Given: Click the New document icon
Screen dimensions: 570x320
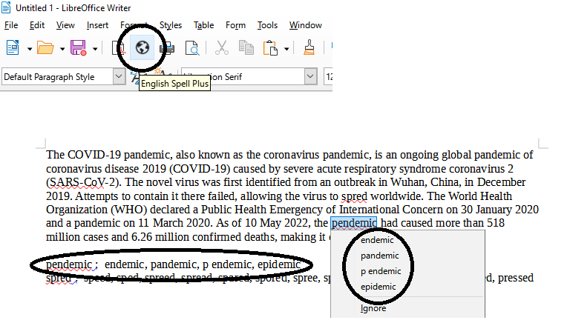Looking at the screenshot, I should coord(13,47).
